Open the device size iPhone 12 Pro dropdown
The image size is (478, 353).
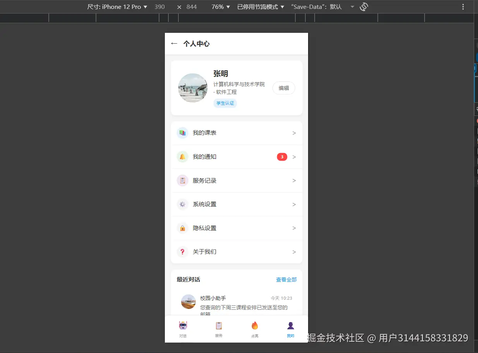pos(117,7)
